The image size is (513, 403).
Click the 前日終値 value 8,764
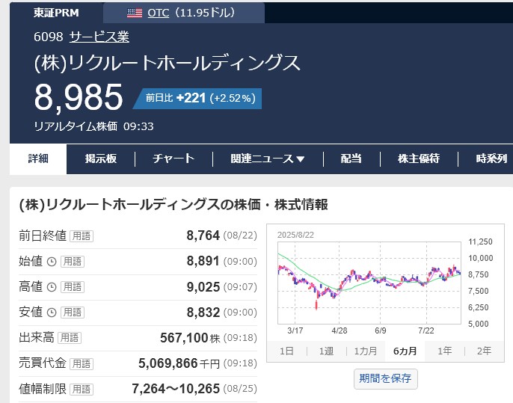tap(203, 236)
